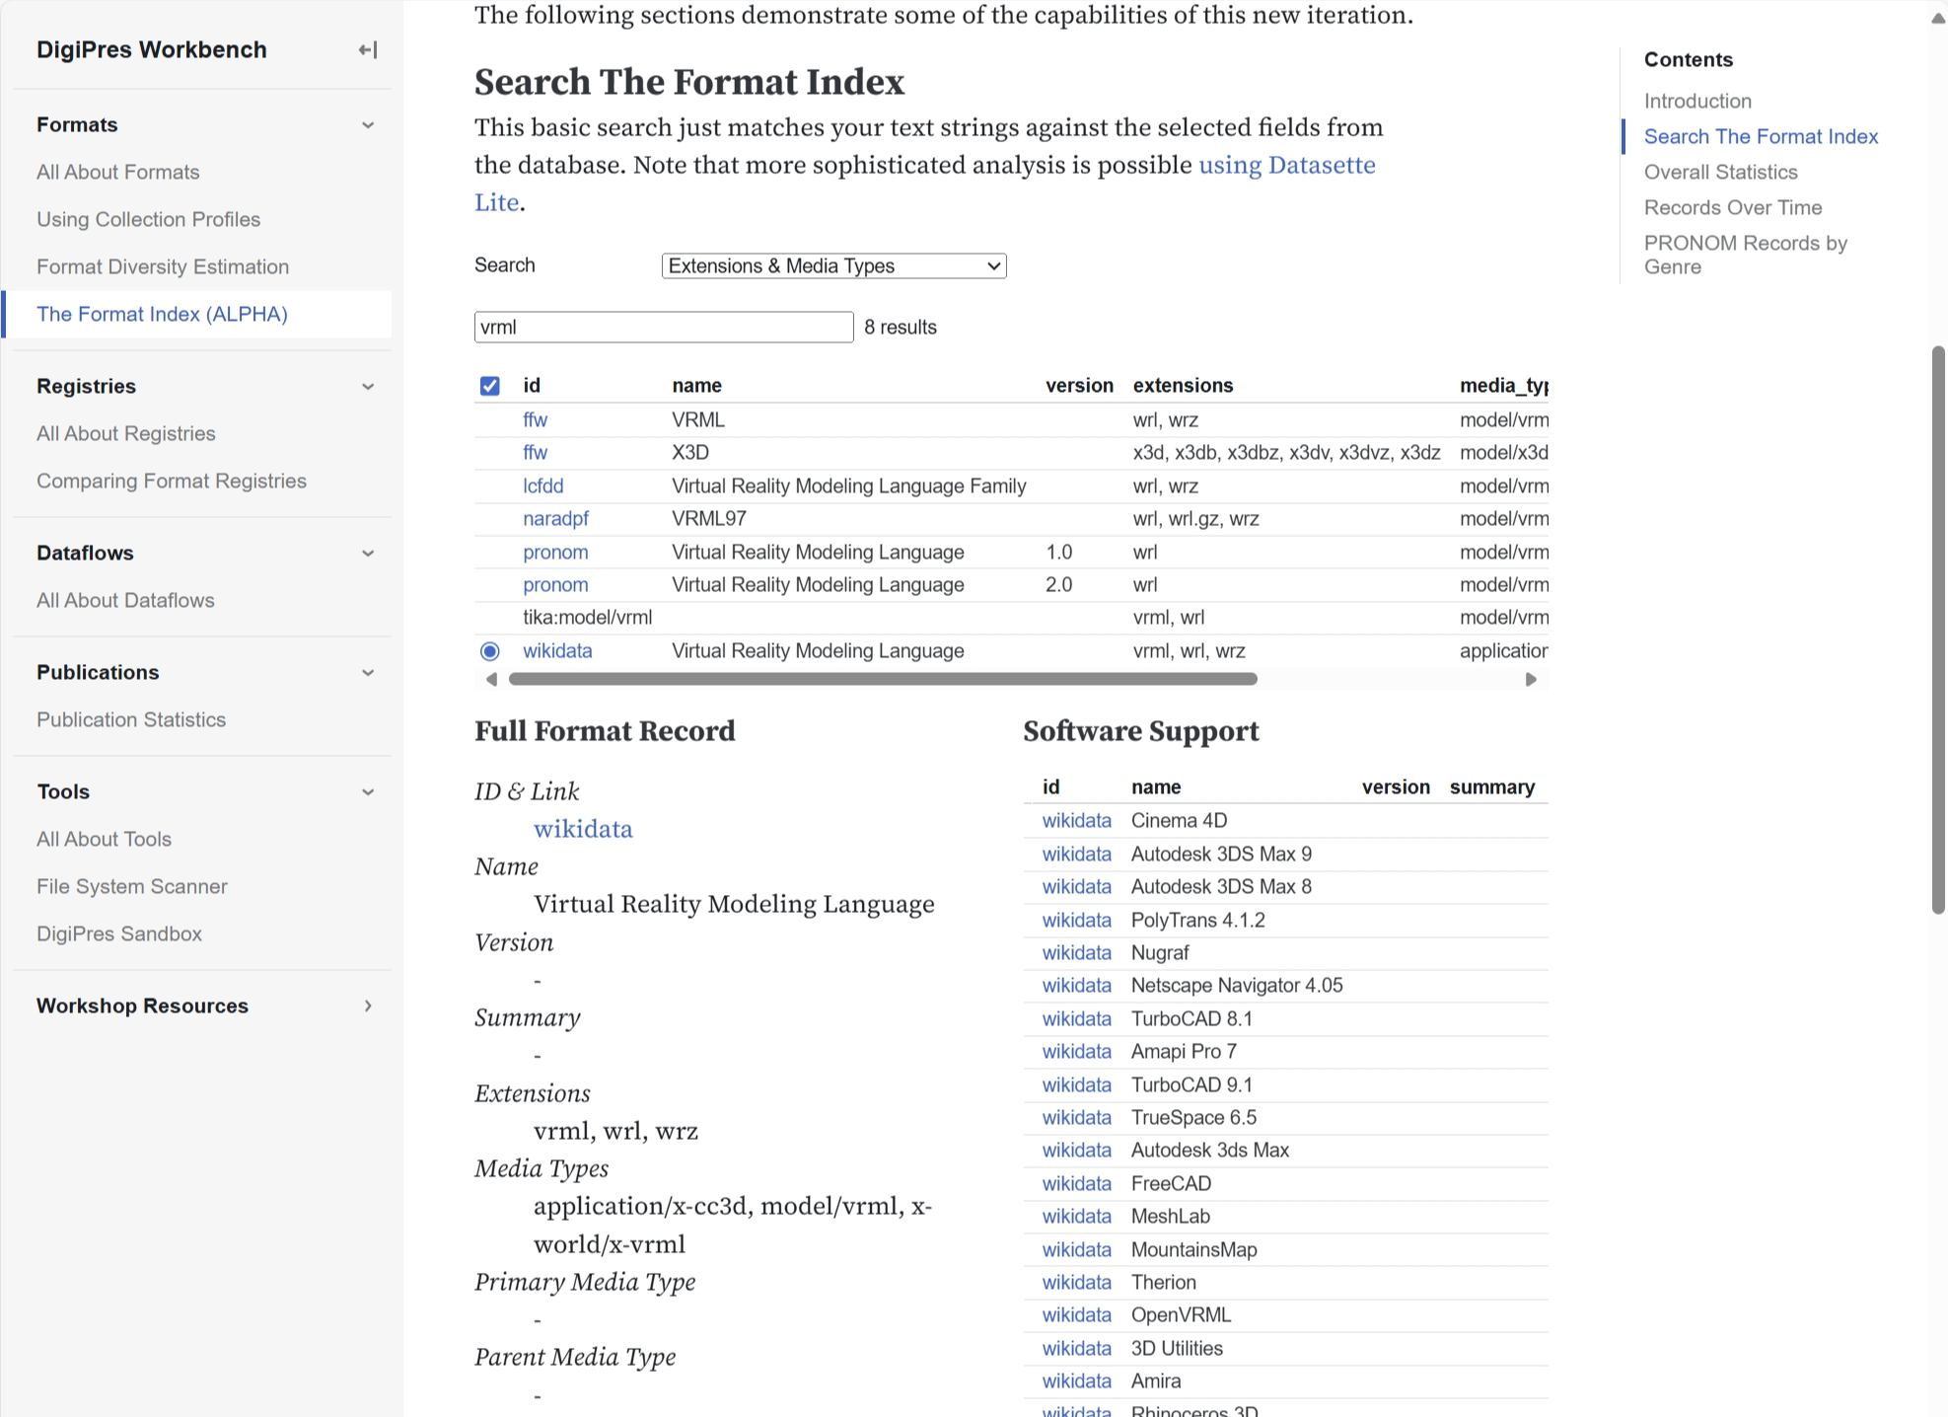
Task: Click the table scroll-left arrow
Action: click(491, 679)
